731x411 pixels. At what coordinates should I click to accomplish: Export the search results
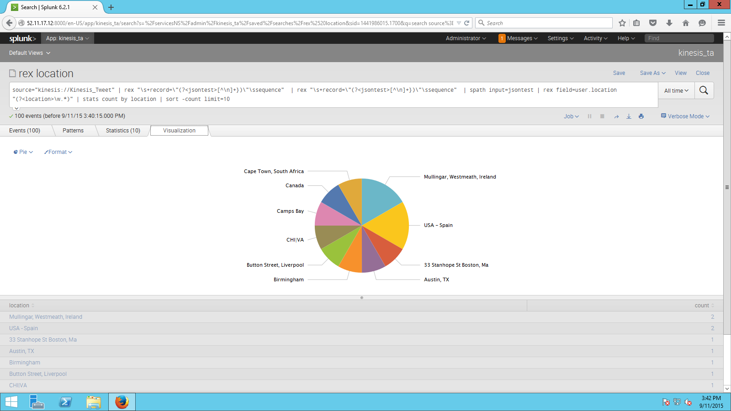629,116
